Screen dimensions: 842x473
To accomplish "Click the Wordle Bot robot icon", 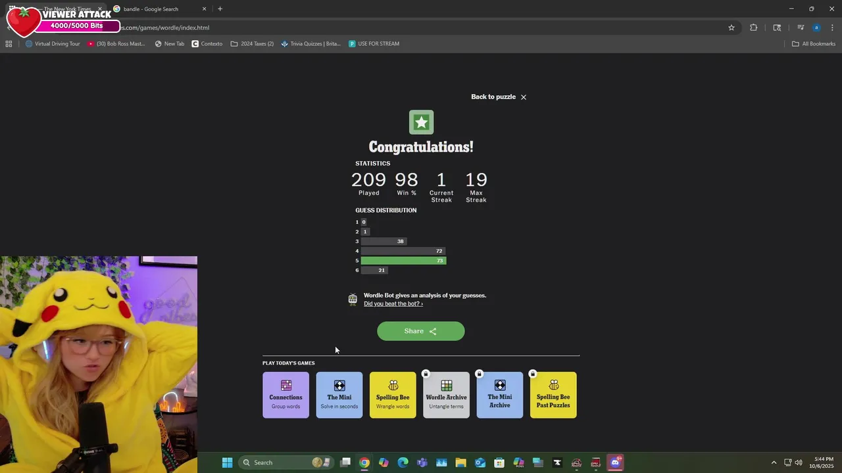I will pos(353,300).
